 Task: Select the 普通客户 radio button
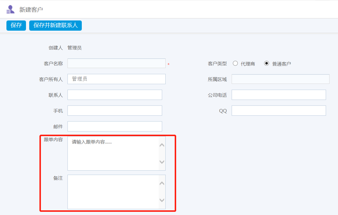(x=266, y=63)
